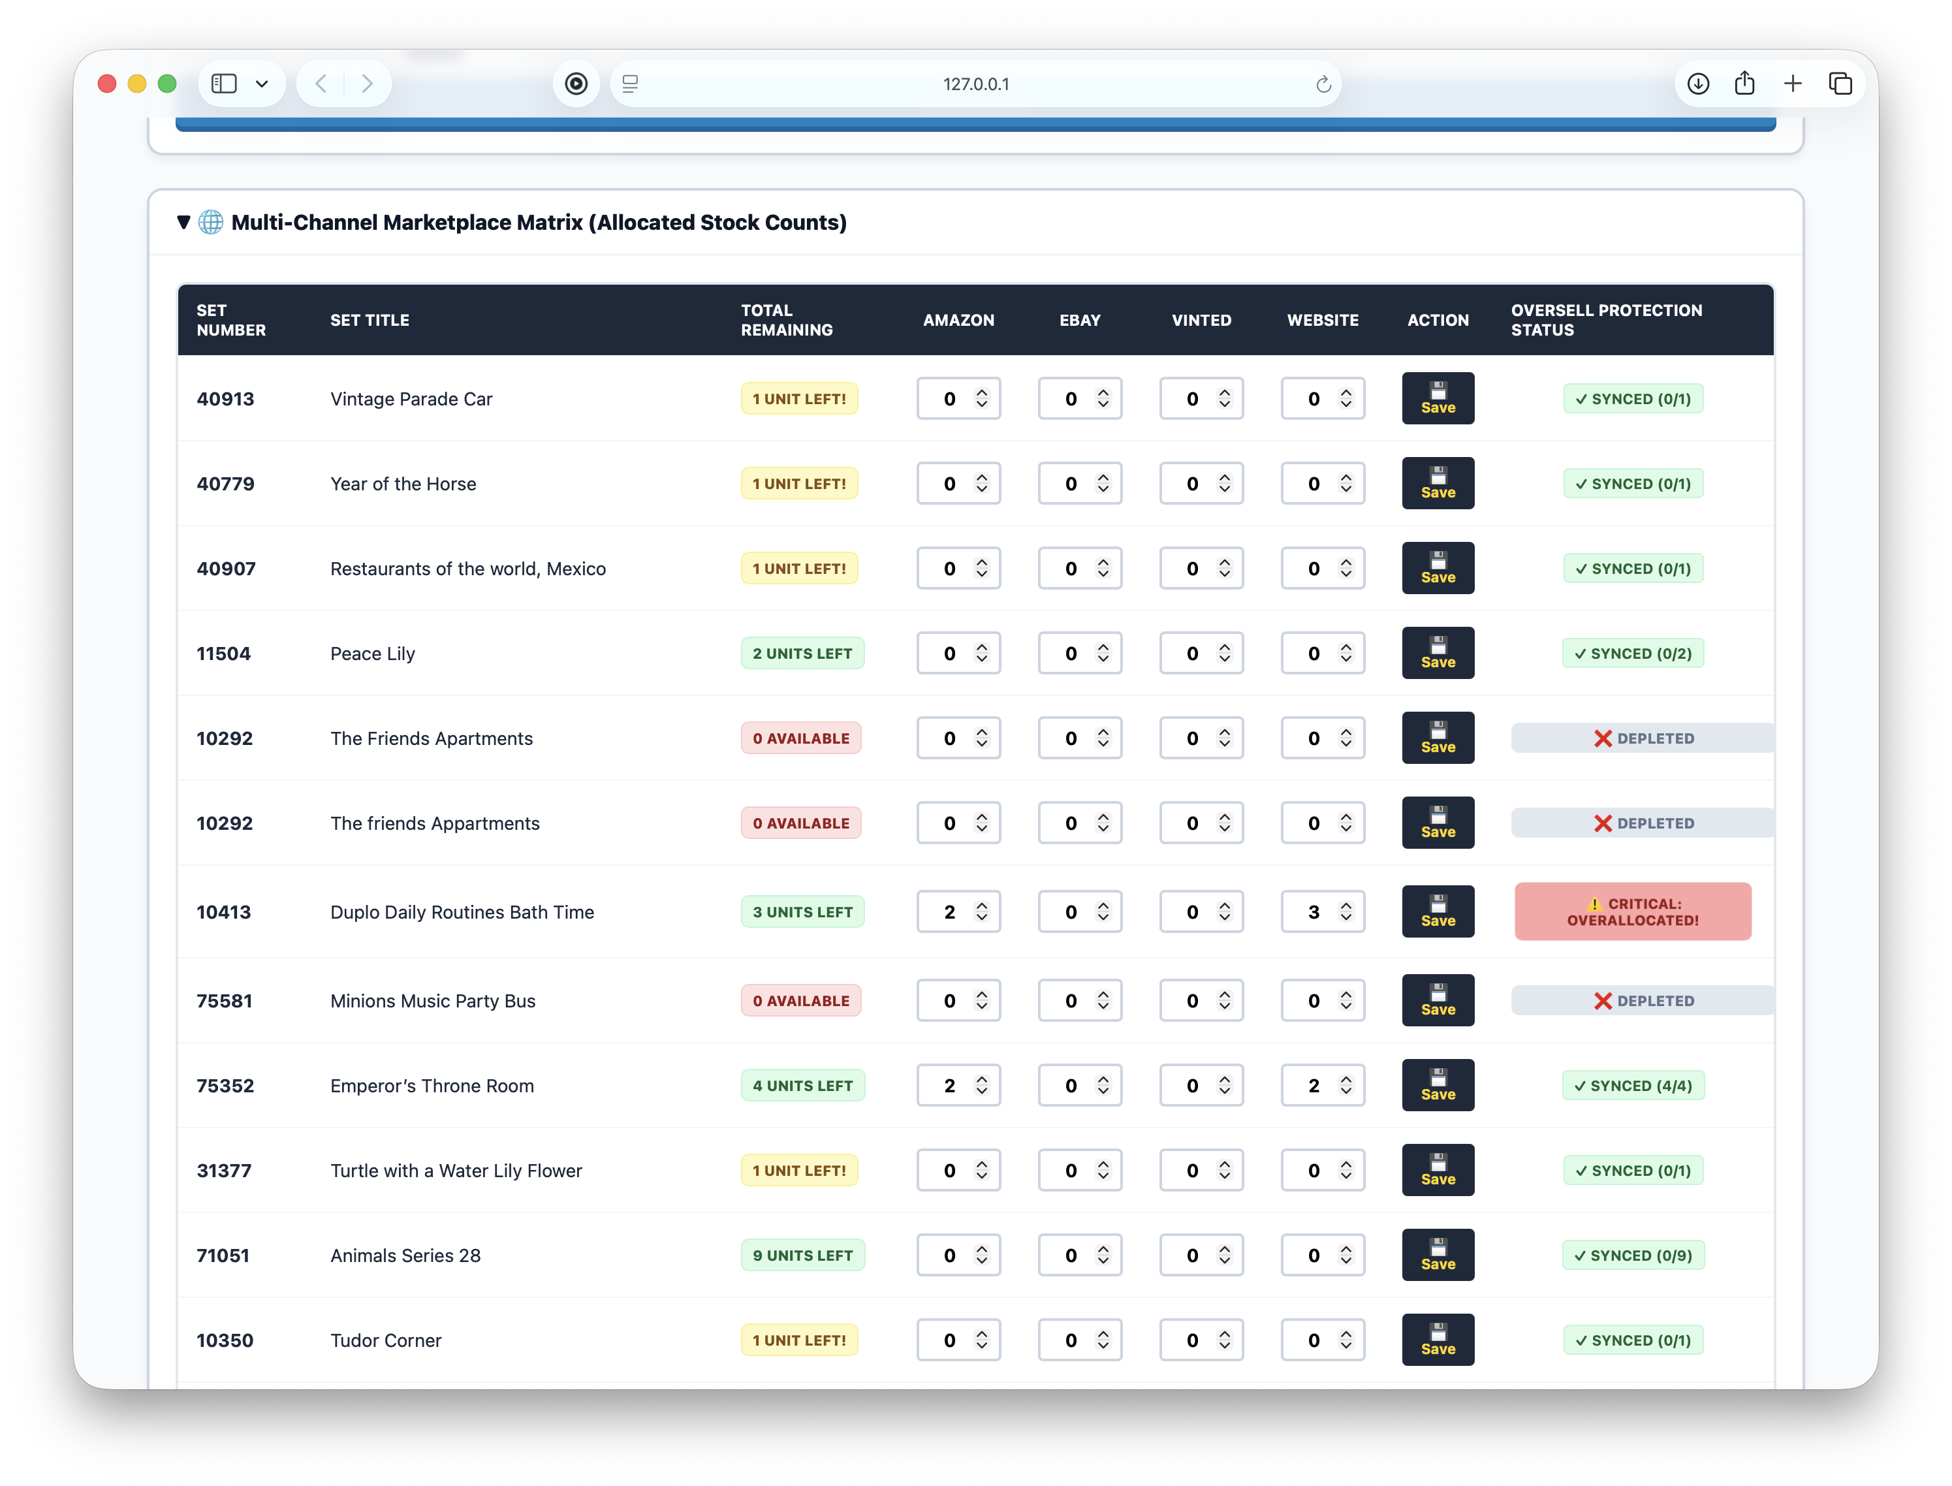The width and height of the screenshot is (1952, 1486).
Task: Reload the page with the refresh icon
Action: pos(1323,84)
